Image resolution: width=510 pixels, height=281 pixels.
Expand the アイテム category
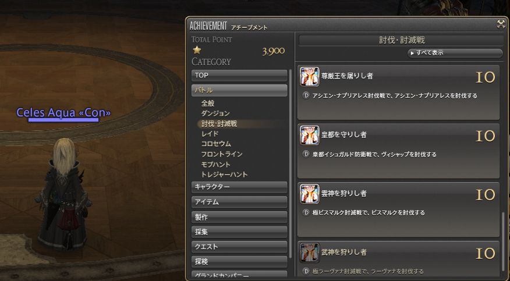239,202
